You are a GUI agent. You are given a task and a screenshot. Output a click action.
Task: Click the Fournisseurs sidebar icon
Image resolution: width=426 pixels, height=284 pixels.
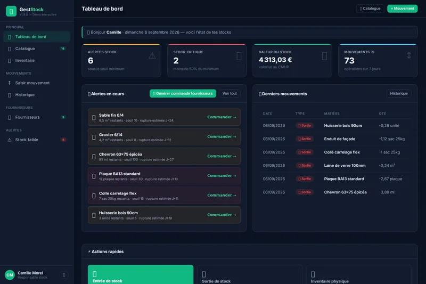pyautogui.click(x=10, y=118)
